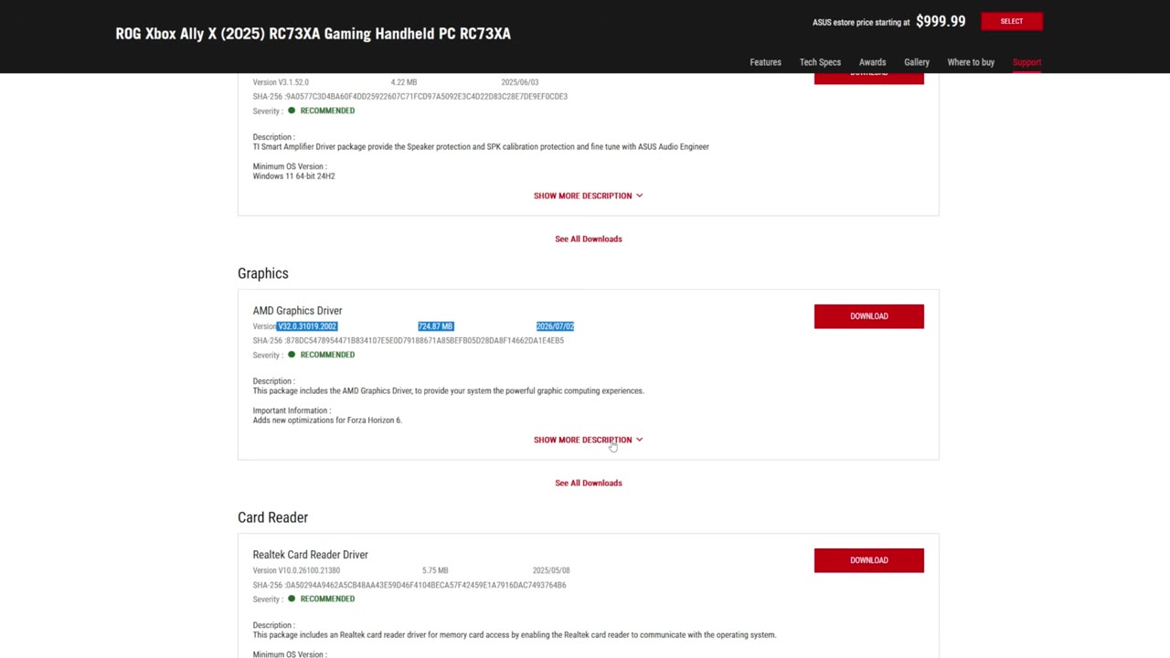Open See All Downloads under TI Smart Amplifier driver
1170x658 pixels.
[x=589, y=239]
